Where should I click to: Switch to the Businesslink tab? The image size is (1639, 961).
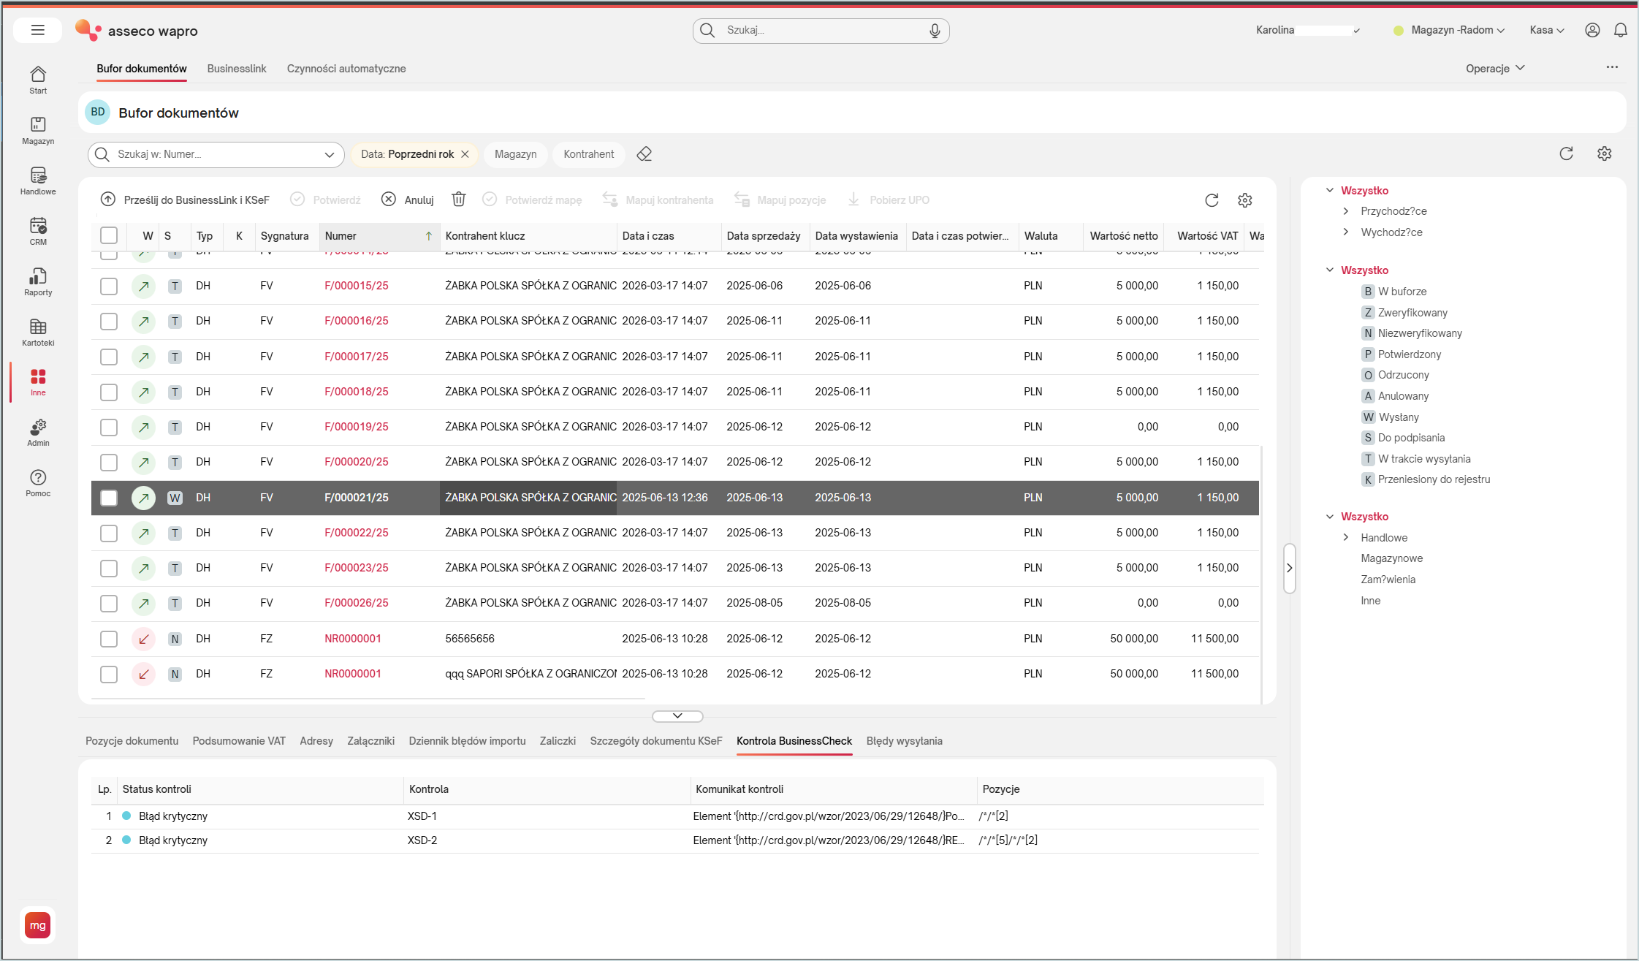coord(237,69)
